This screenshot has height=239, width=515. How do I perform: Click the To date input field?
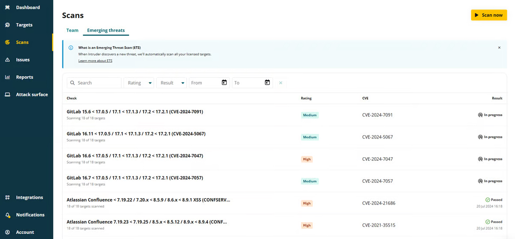pyautogui.click(x=252, y=83)
